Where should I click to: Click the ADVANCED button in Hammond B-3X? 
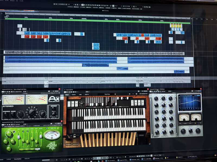[x=76, y=144]
